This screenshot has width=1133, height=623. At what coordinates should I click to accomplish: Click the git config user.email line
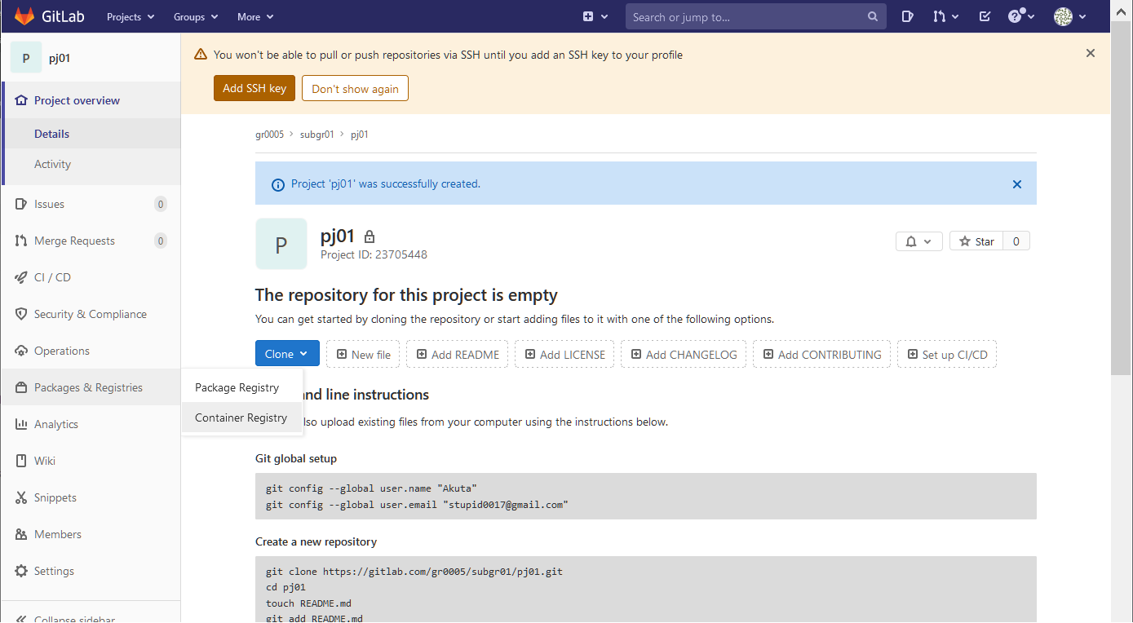[417, 505]
